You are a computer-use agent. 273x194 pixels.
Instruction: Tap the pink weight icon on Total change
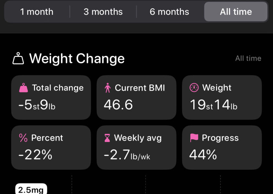click(23, 88)
